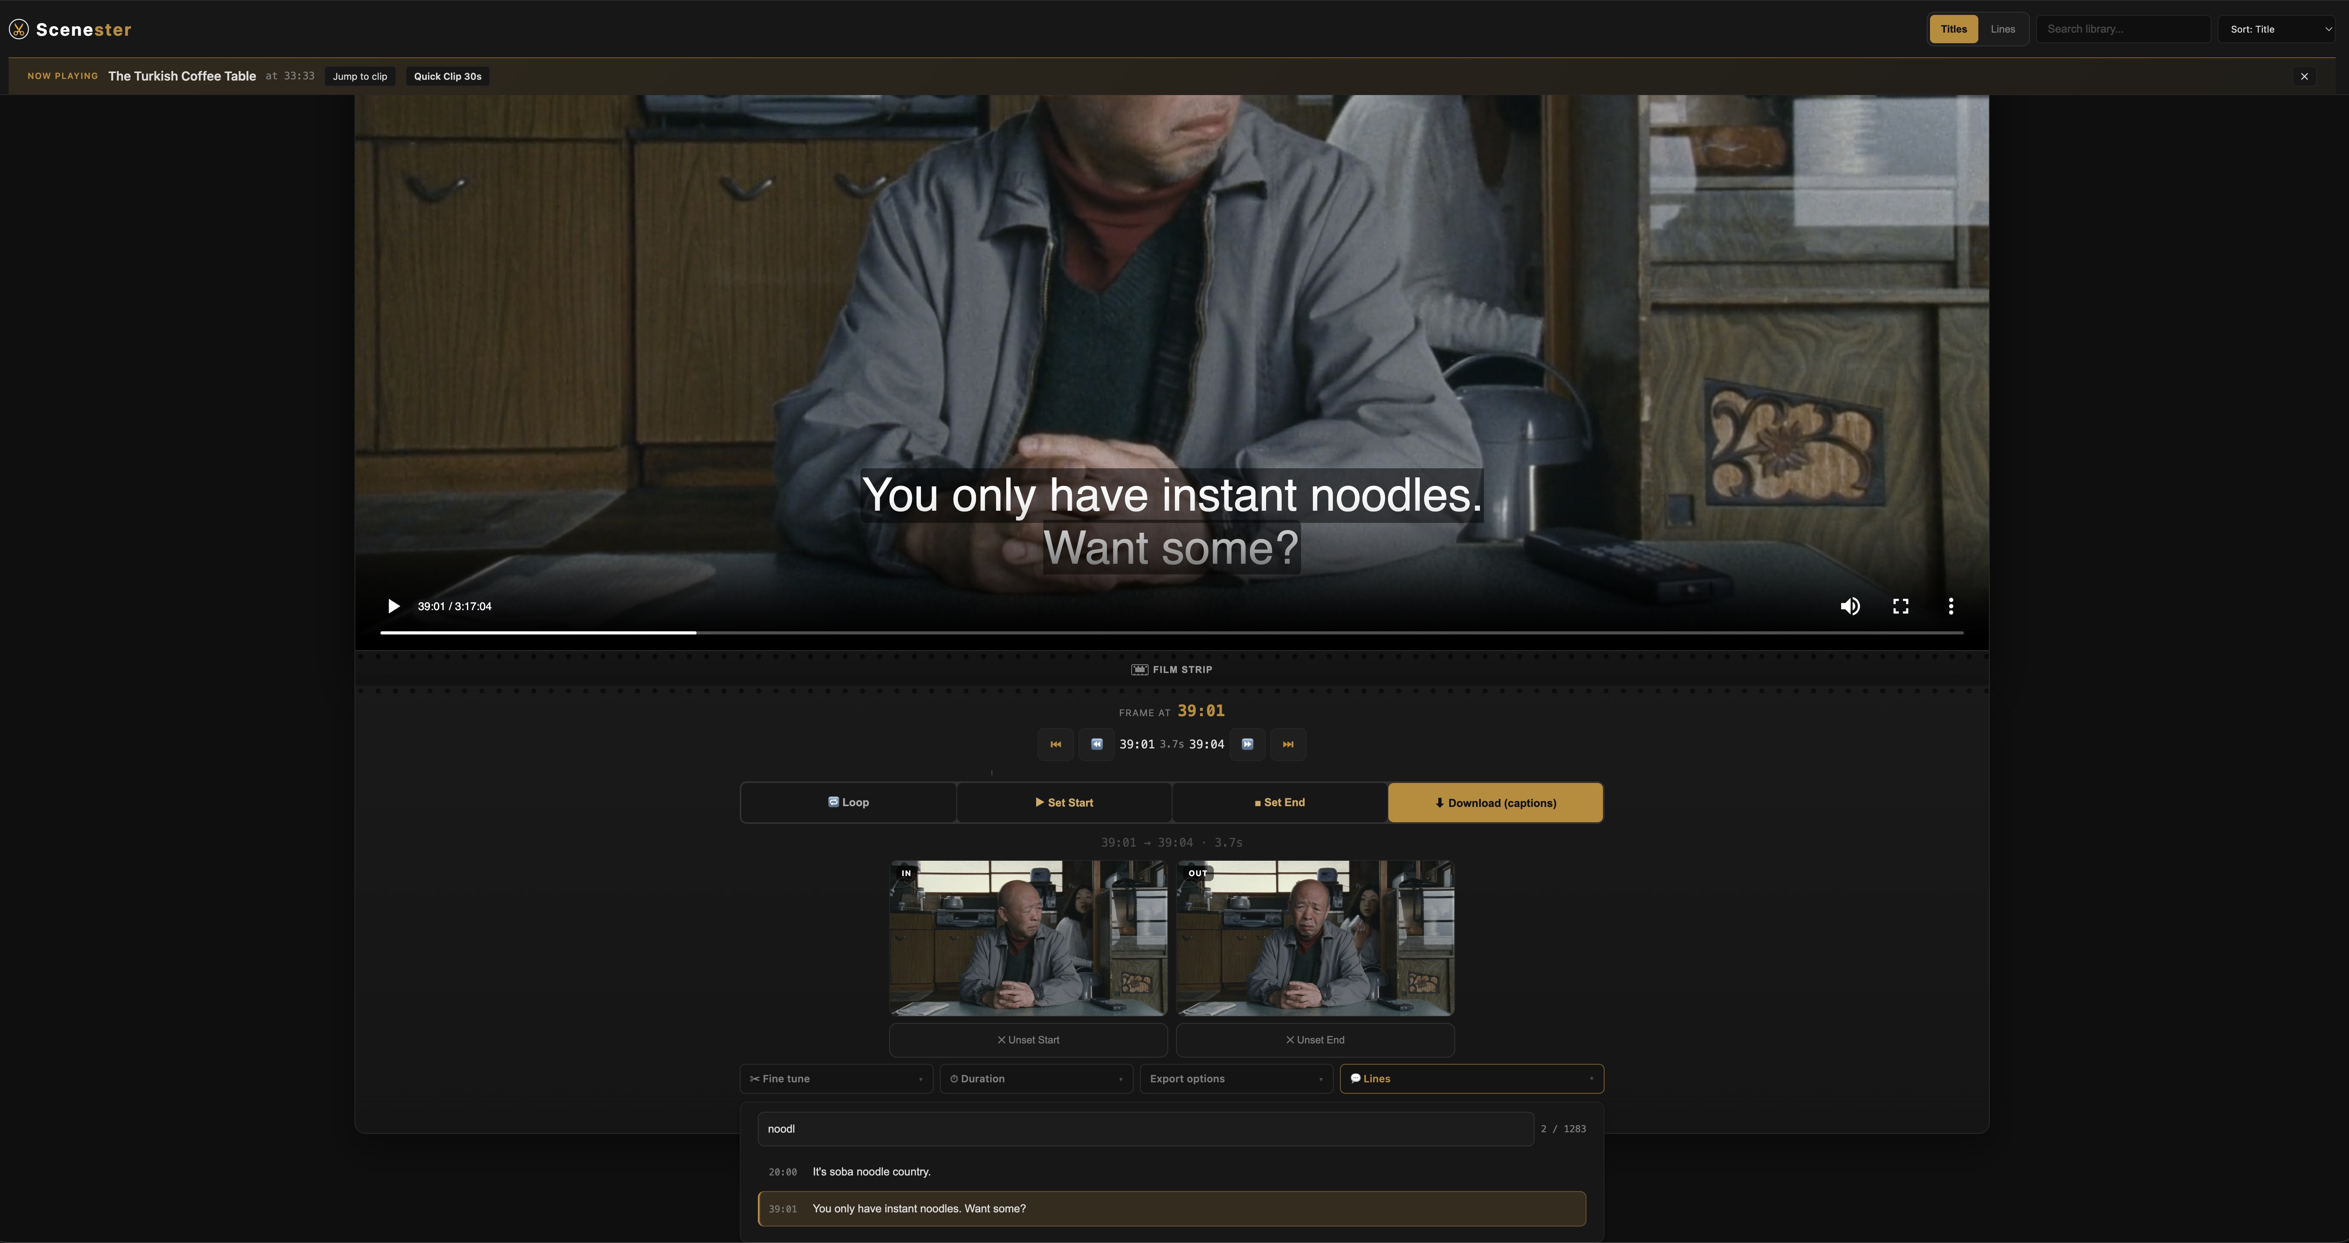2349x1243 pixels.
Task: Select line 'It's soba noodle country.'
Action: 1172,1172
